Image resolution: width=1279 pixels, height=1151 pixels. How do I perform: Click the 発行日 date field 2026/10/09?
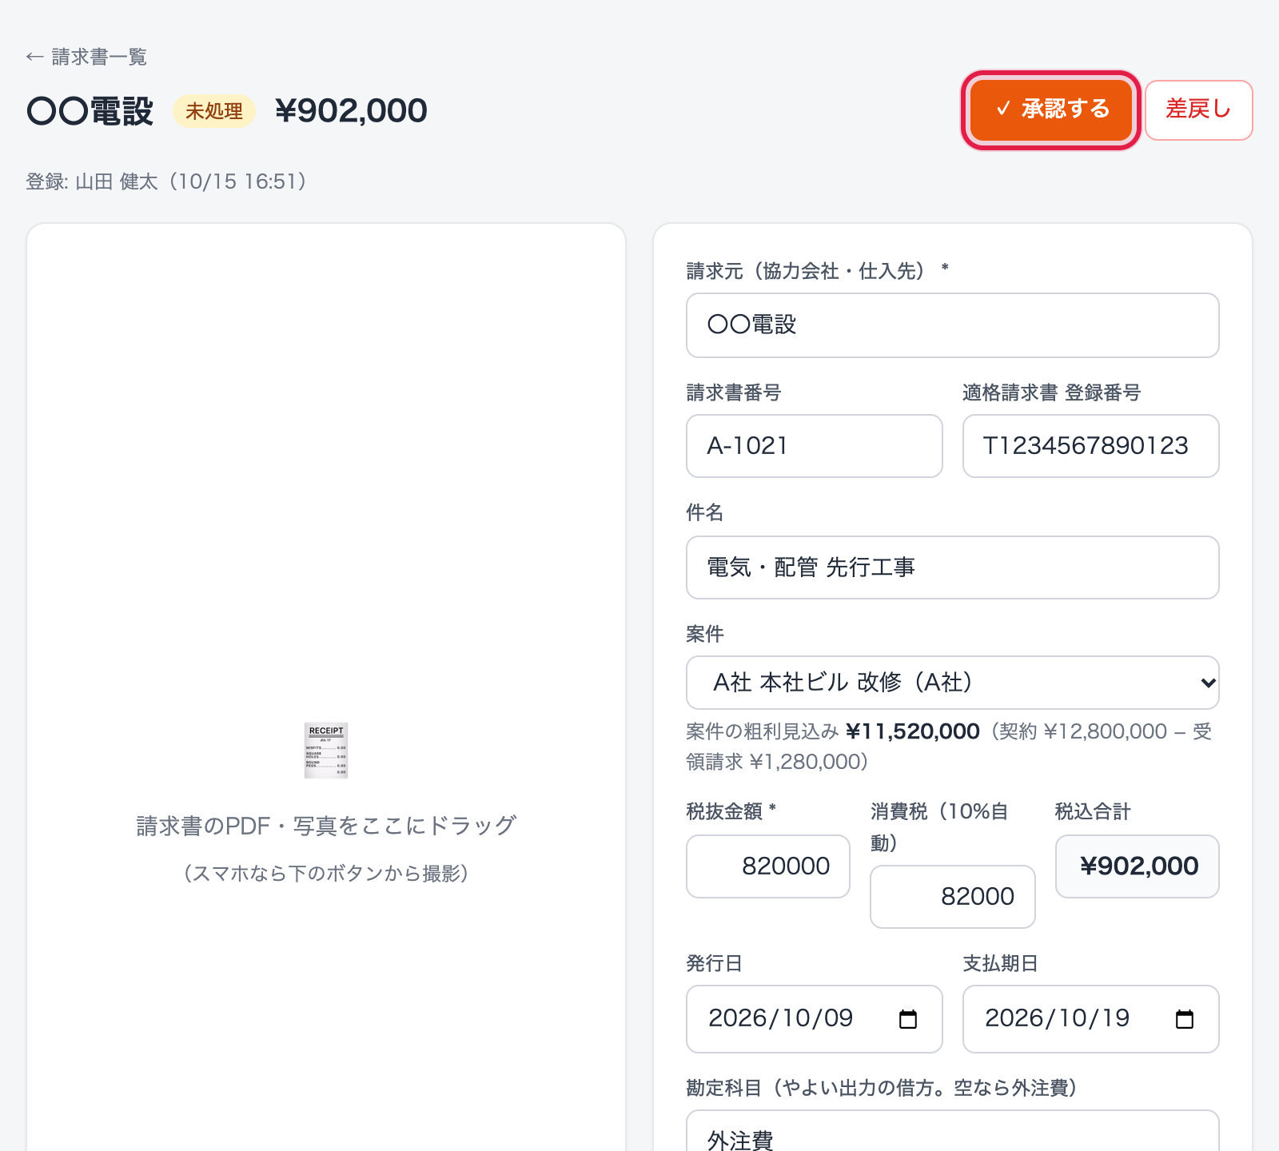click(814, 1019)
